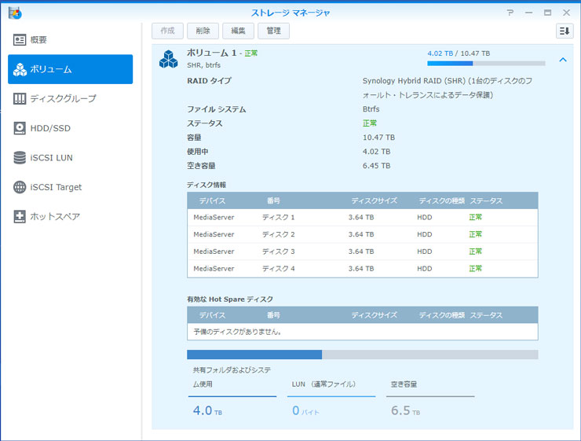
Task: Click the ホットスペア plus icon
Action: coord(20,217)
